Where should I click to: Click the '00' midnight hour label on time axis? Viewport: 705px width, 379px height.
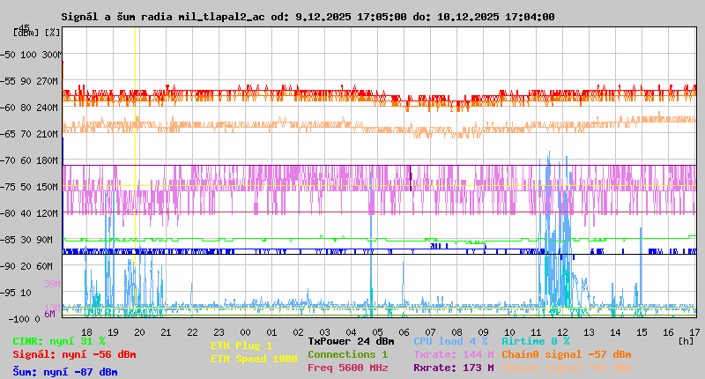[x=245, y=332]
